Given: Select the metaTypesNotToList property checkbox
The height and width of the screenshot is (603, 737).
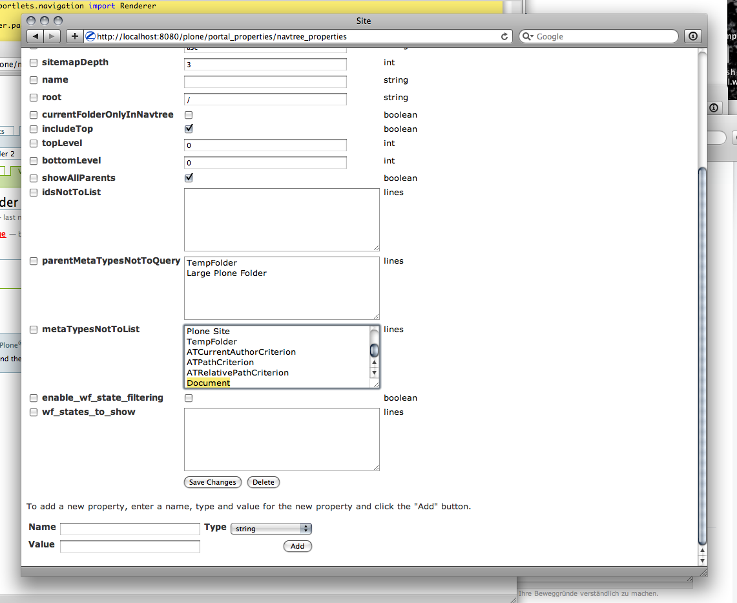Looking at the screenshot, I should click(34, 330).
